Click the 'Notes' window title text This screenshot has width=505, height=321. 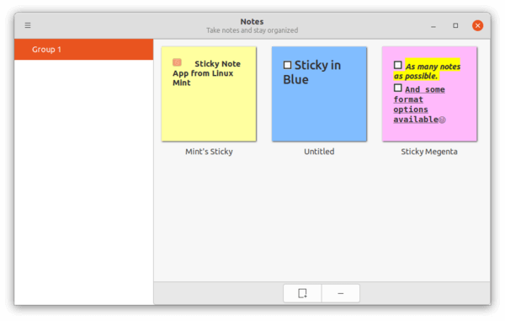pos(252,22)
